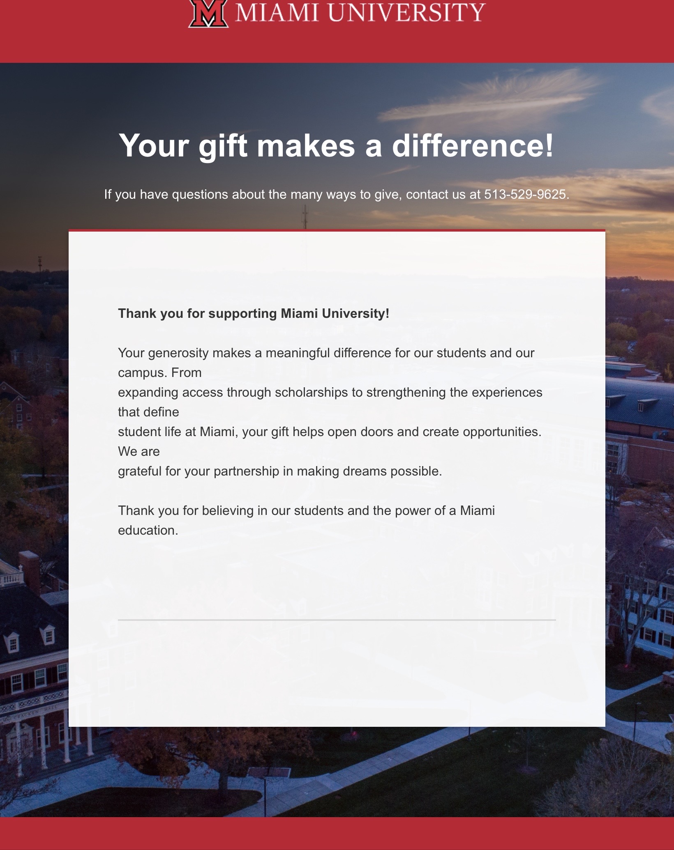This screenshot has width=674, height=850.
Task: Click the empty card area below the divider
Action: 337,673
